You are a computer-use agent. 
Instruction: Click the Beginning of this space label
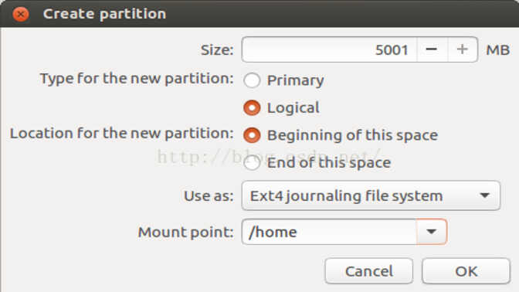[x=352, y=135]
